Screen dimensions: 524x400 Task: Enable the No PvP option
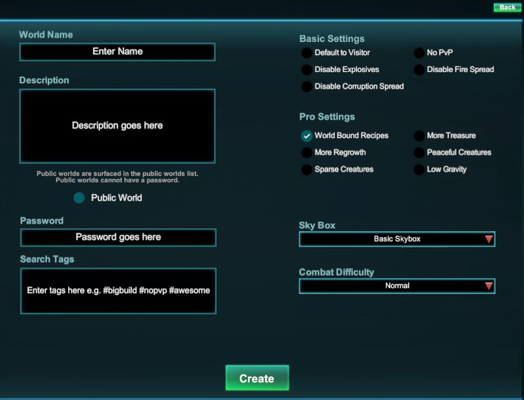(419, 53)
